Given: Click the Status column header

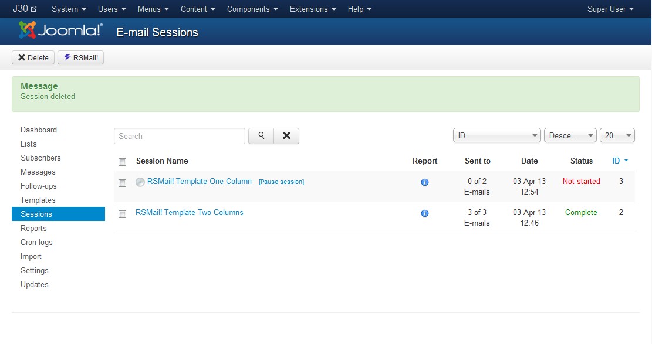Looking at the screenshot, I should (x=582, y=161).
